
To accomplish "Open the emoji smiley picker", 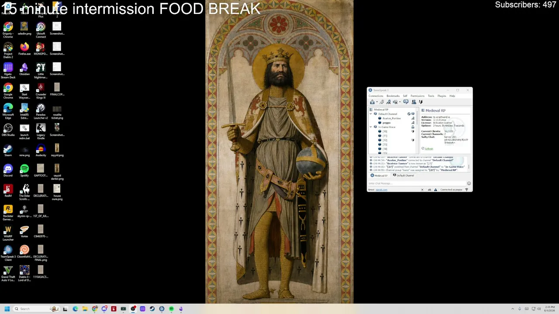I will (x=469, y=183).
